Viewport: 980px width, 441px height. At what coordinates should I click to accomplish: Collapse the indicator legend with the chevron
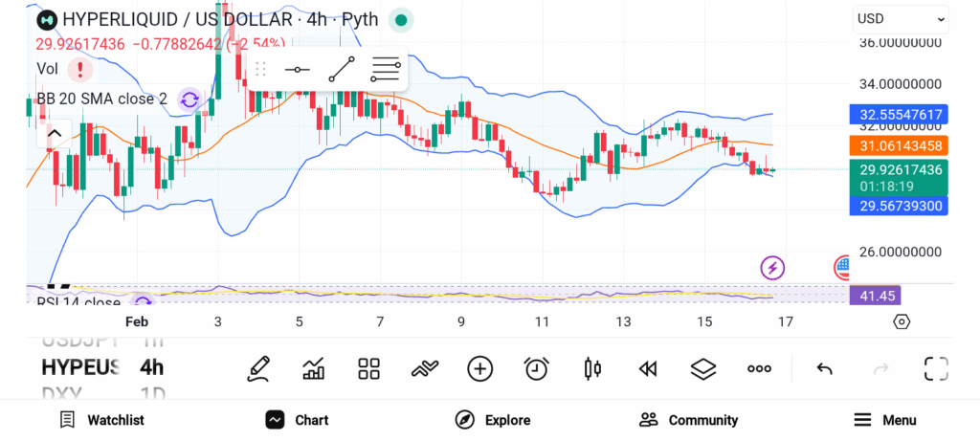click(54, 134)
